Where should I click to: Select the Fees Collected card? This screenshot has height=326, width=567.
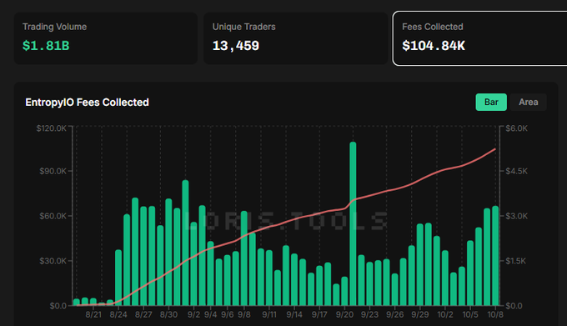(479, 38)
